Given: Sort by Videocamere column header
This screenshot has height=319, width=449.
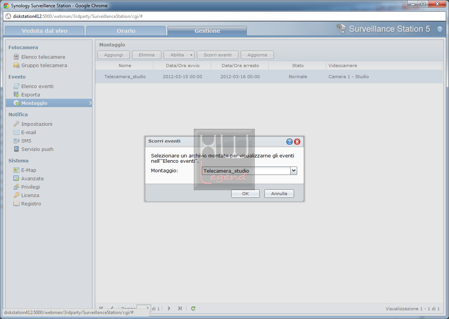Looking at the screenshot, I should click(384, 66).
